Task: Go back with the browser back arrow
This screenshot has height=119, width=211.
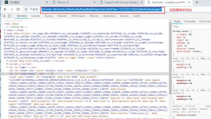Action: coord(5,9)
